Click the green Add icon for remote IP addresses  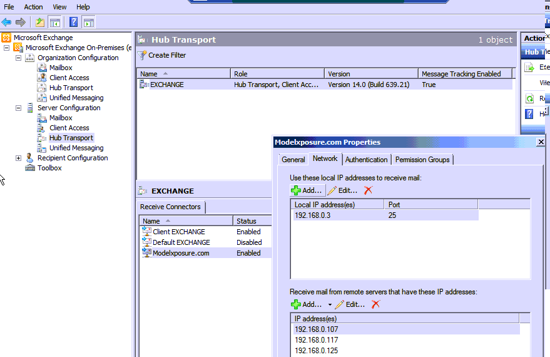pyautogui.click(x=296, y=304)
